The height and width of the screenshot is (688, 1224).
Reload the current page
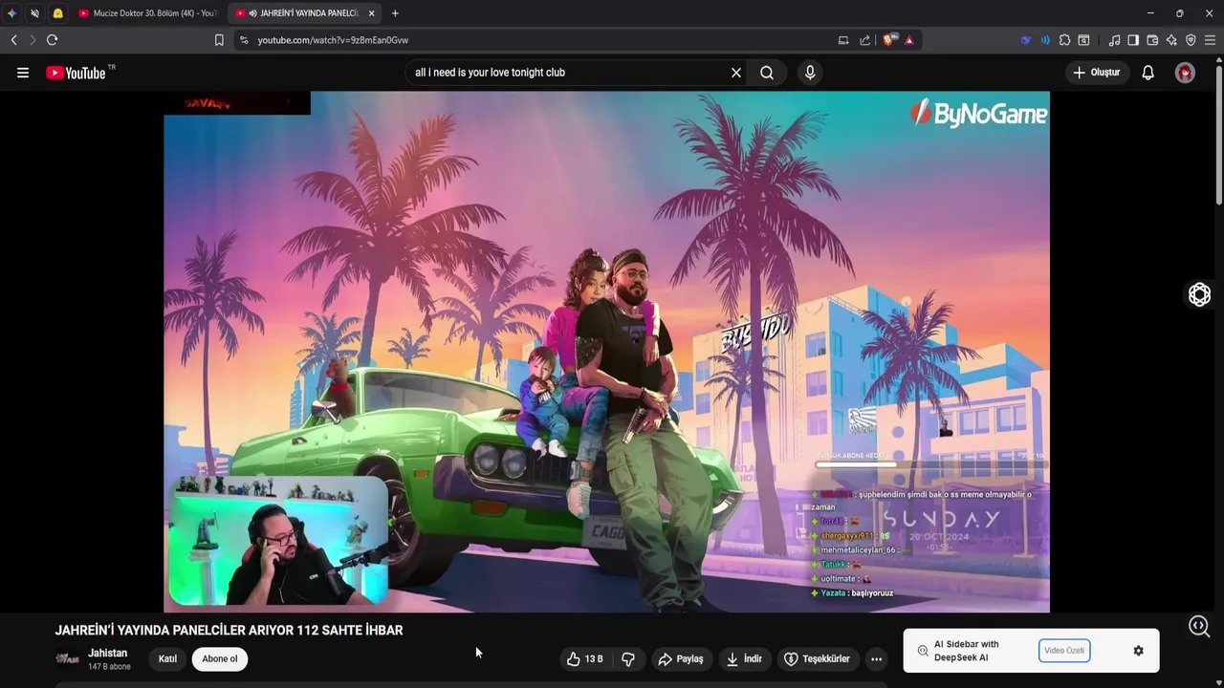coord(52,40)
